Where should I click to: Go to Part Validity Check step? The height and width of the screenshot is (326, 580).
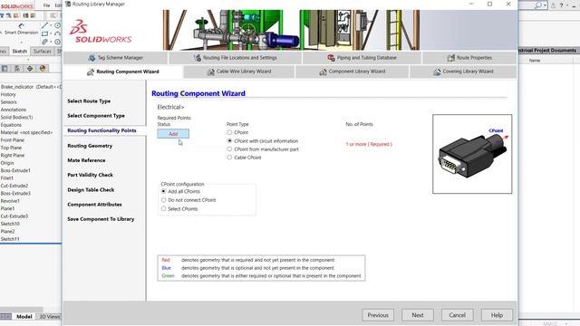click(91, 175)
